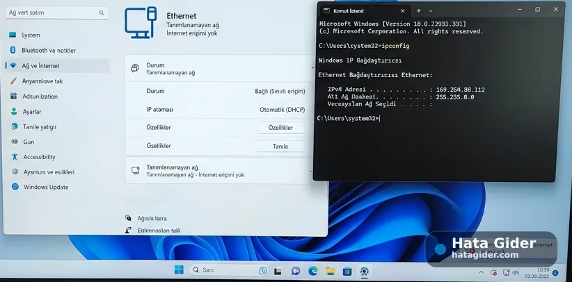Open File Explorer from taskbar
The width and height of the screenshot is (572, 282).
coord(330,271)
